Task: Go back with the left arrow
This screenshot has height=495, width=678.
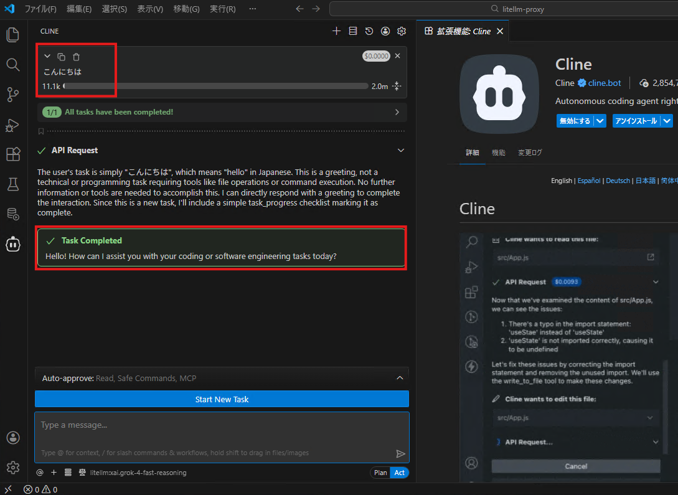Action: click(x=299, y=9)
